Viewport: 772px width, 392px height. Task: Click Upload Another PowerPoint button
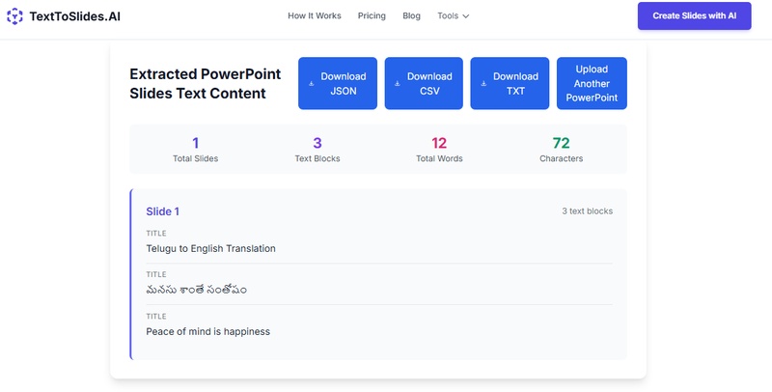coord(592,83)
